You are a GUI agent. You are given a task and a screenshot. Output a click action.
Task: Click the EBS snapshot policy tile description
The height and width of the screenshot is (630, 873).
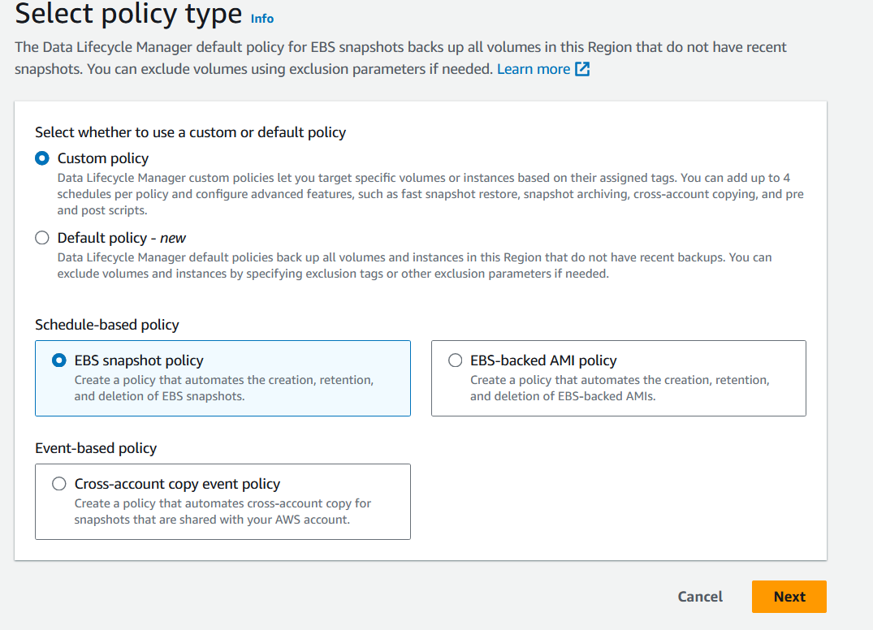[x=224, y=388]
